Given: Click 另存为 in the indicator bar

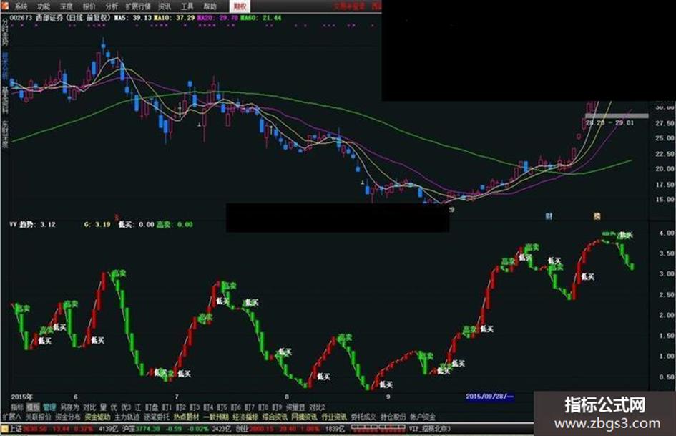Looking at the screenshot, I should pos(70,407).
